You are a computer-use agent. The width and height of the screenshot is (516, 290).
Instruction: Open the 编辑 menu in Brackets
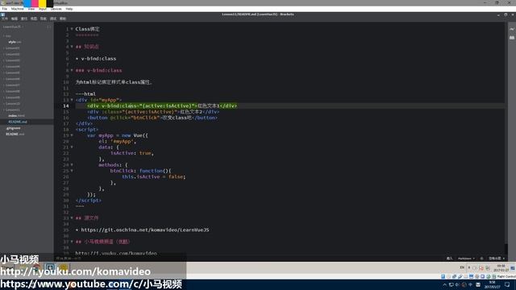click(15, 19)
